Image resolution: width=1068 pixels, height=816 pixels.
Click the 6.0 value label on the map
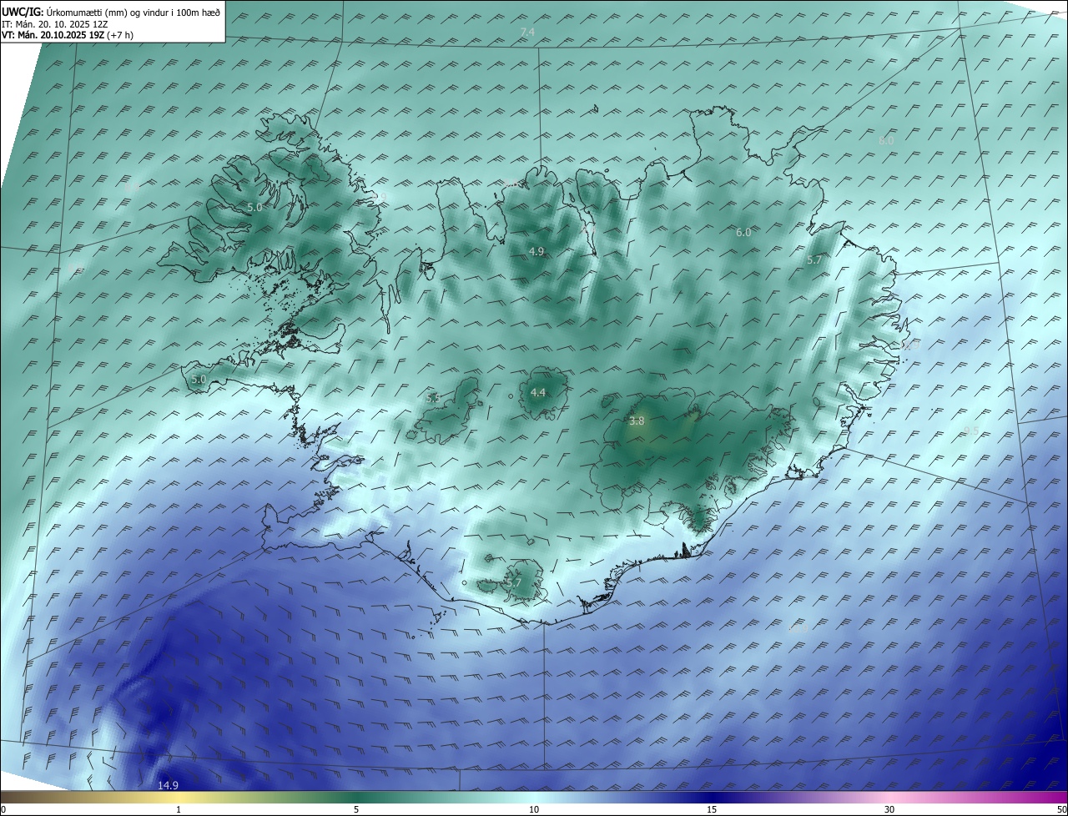[743, 233]
